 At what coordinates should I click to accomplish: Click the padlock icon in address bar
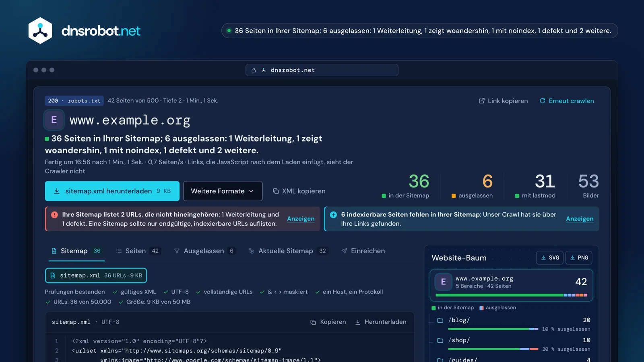tap(254, 70)
